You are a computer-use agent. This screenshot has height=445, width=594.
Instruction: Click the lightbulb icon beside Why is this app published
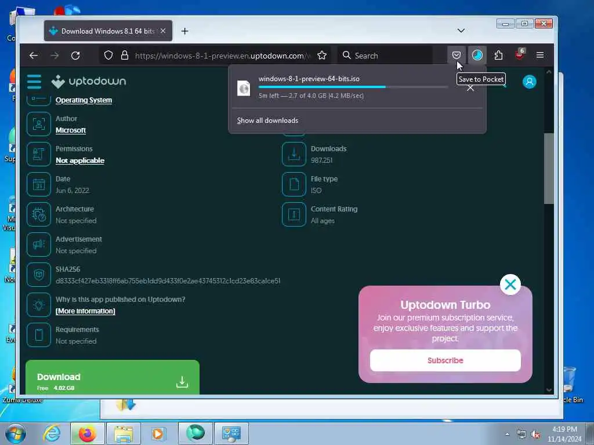click(39, 305)
